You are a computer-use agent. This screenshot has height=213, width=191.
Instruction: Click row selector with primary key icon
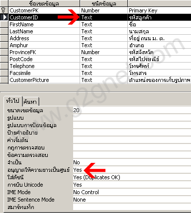[4, 10]
